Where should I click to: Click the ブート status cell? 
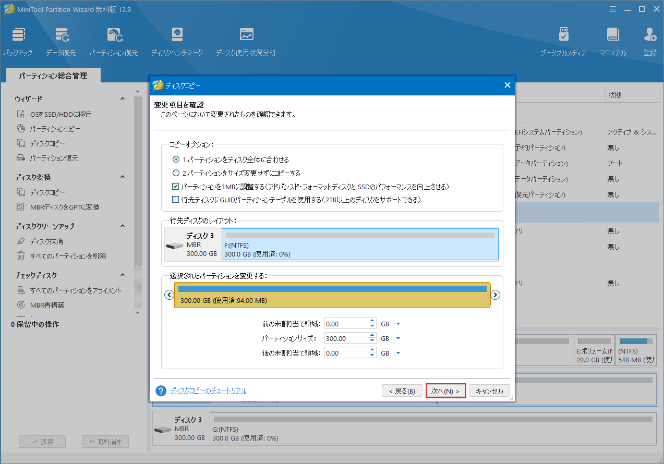pos(615,163)
